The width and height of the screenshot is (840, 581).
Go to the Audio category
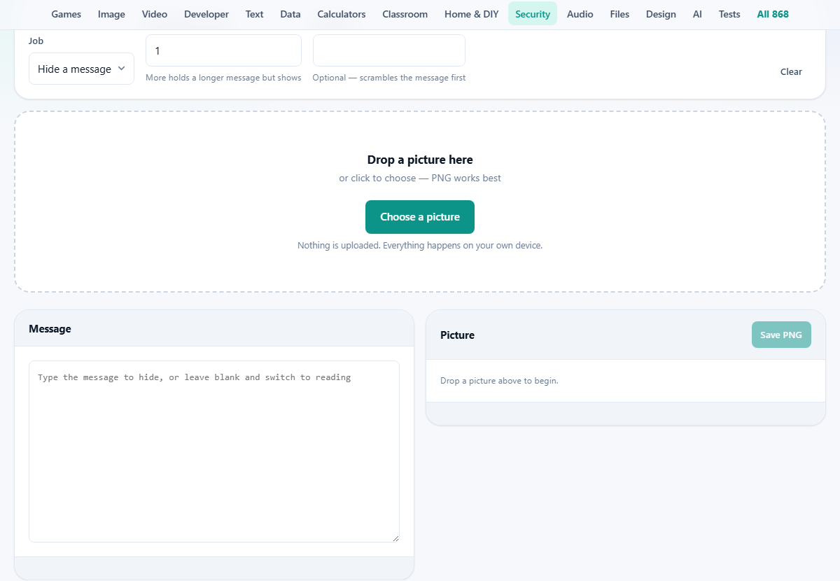(x=580, y=14)
